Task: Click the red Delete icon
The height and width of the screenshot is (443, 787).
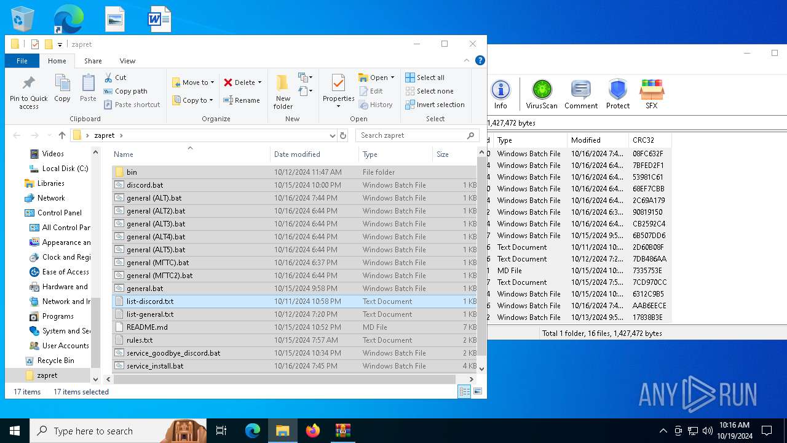Action: 228,82
